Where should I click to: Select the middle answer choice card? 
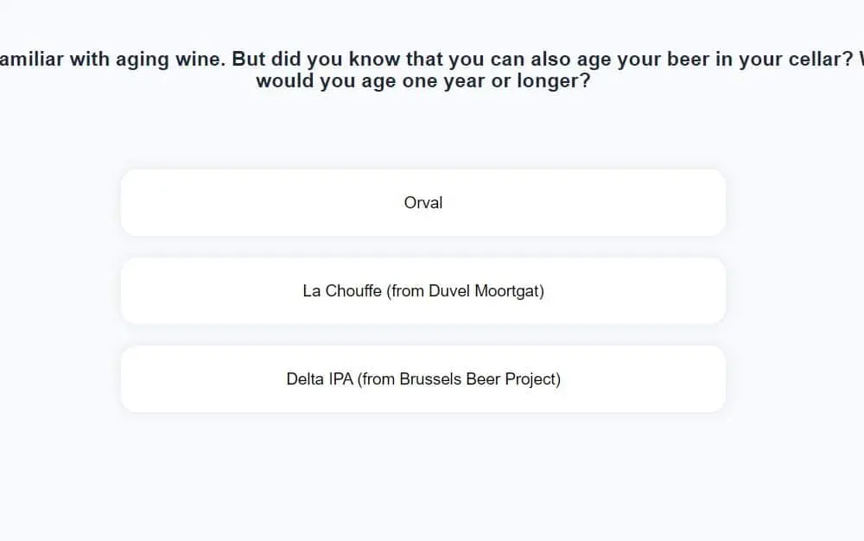pyautogui.click(x=423, y=291)
